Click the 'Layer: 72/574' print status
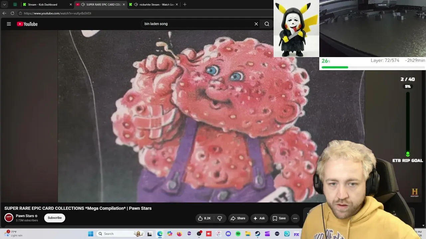Image resolution: width=426 pixels, height=239 pixels. point(385,60)
